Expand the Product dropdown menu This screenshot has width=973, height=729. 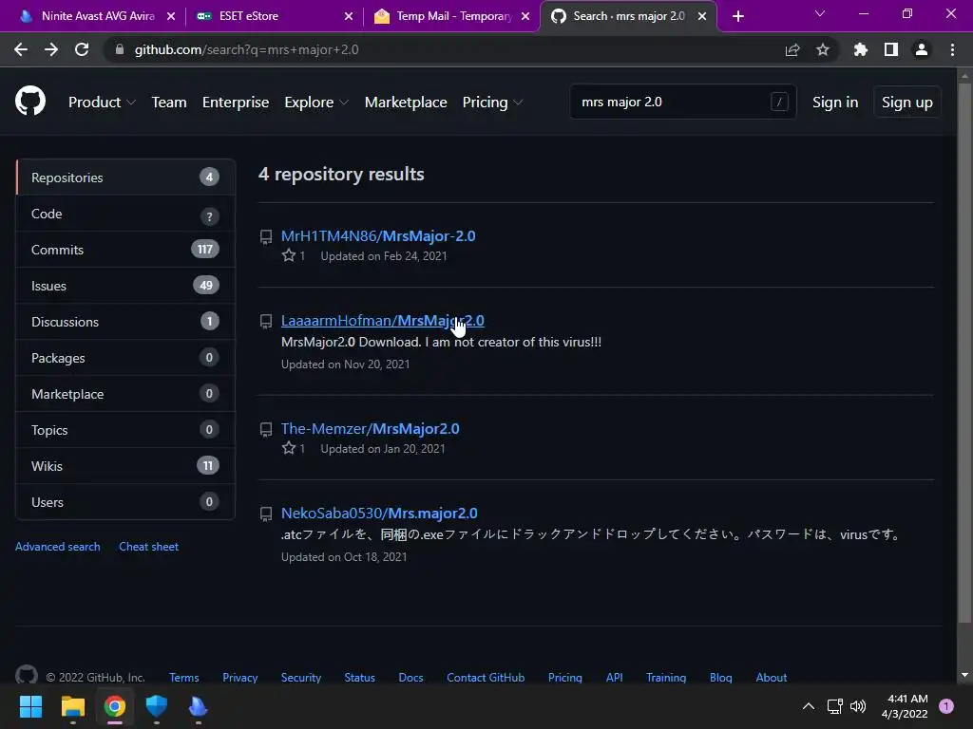(102, 103)
